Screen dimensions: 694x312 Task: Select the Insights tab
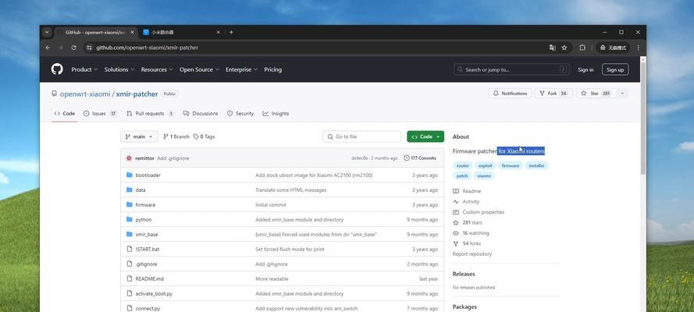(x=276, y=114)
